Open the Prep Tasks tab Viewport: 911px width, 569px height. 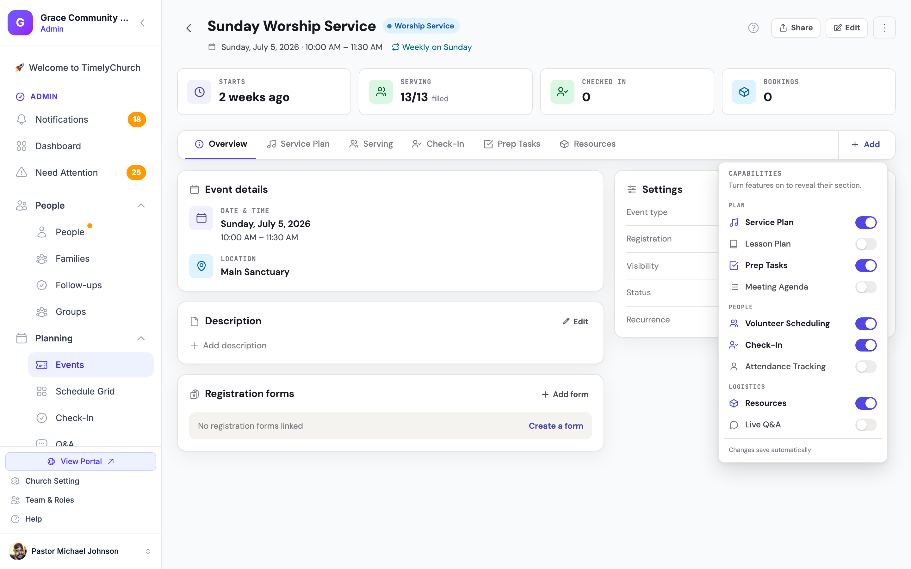[x=512, y=144]
